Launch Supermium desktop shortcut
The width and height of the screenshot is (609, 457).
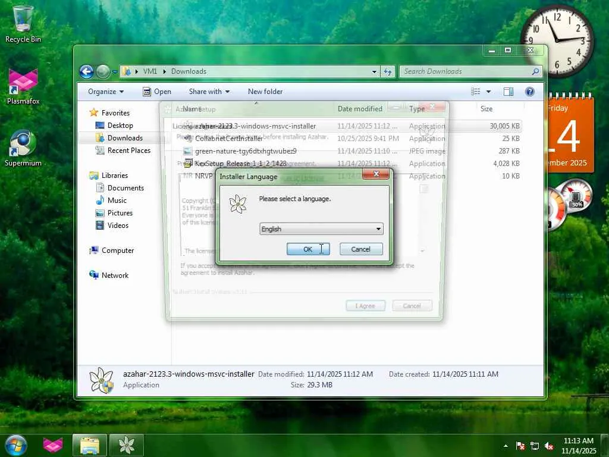point(23,148)
